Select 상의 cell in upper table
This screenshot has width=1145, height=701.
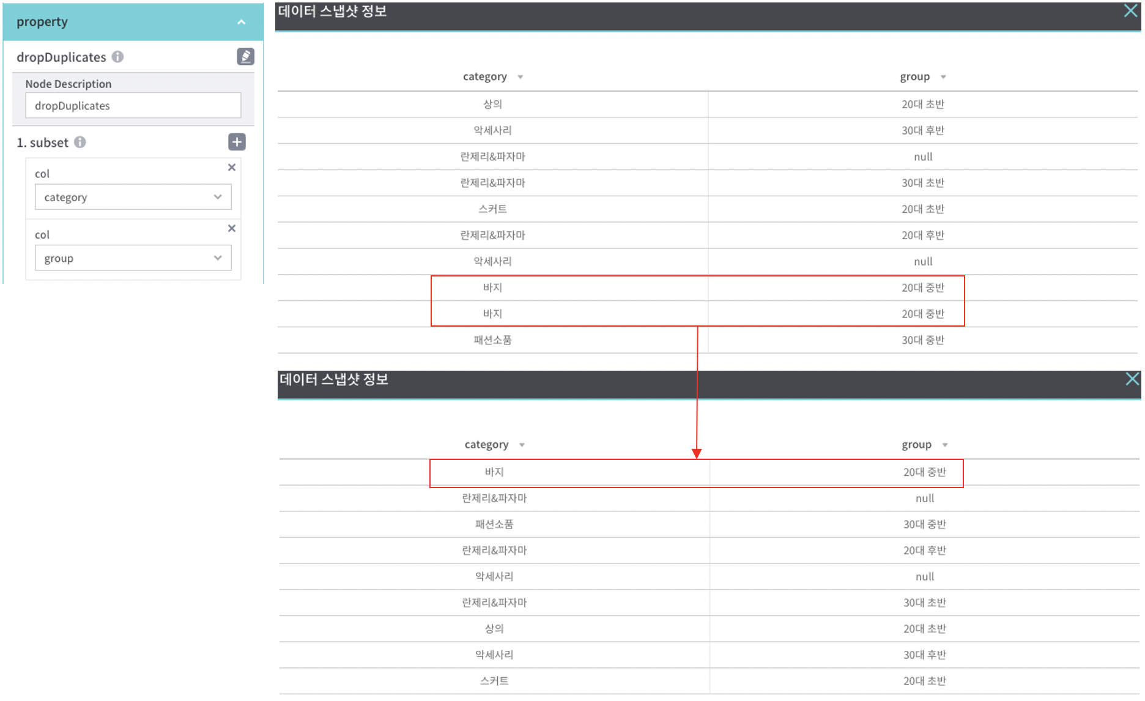pos(492,105)
